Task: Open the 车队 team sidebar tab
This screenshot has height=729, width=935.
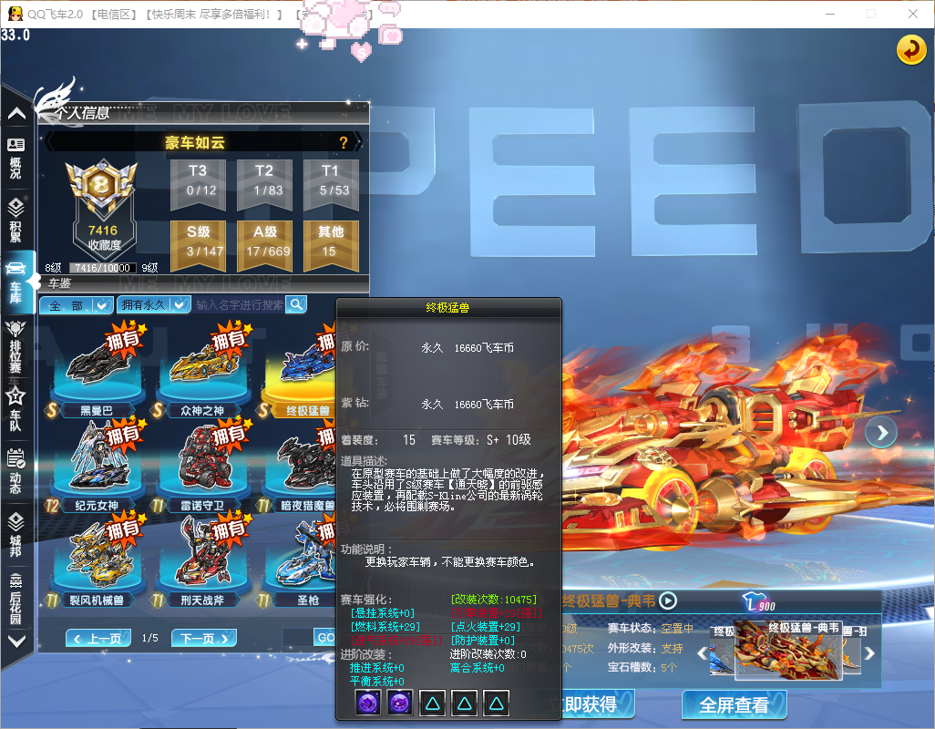Action: click(x=16, y=408)
